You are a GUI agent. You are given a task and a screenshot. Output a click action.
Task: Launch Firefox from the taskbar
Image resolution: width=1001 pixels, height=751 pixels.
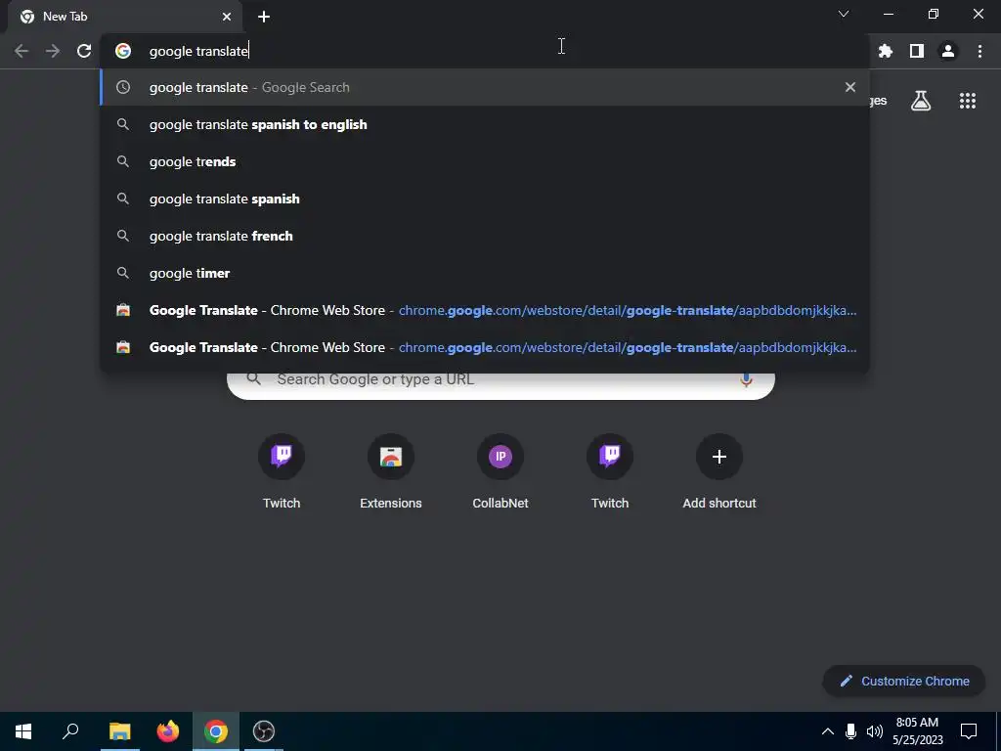pyautogui.click(x=168, y=731)
